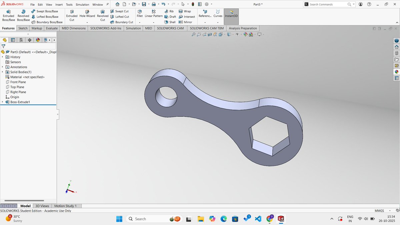Choose the Boundary Cut command

click(121, 22)
